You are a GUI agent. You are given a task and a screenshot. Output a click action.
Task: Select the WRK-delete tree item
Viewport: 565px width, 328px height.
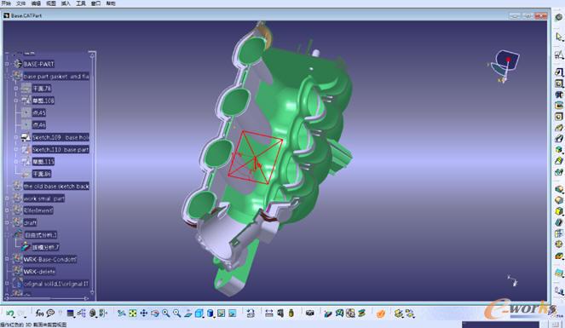39,272
